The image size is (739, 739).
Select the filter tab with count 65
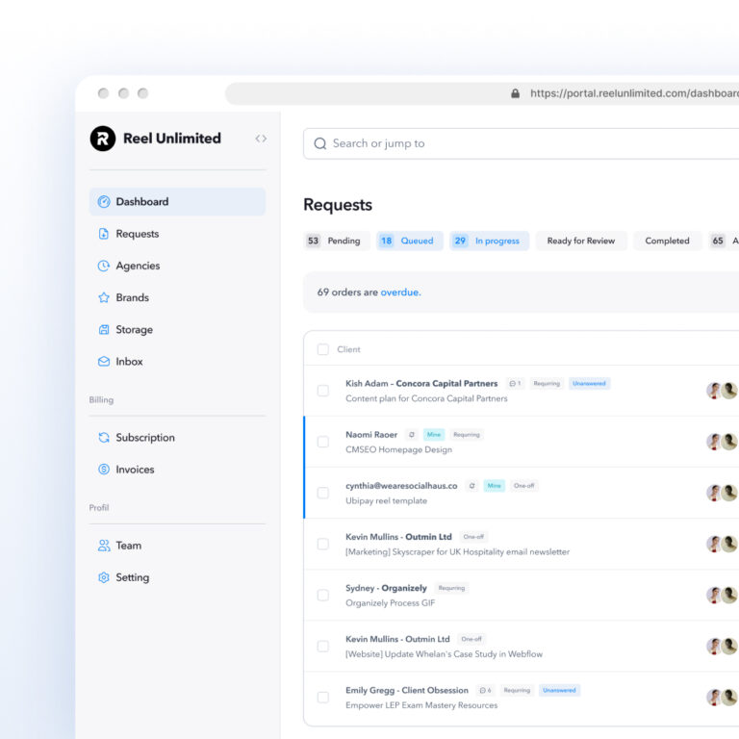(724, 241)
